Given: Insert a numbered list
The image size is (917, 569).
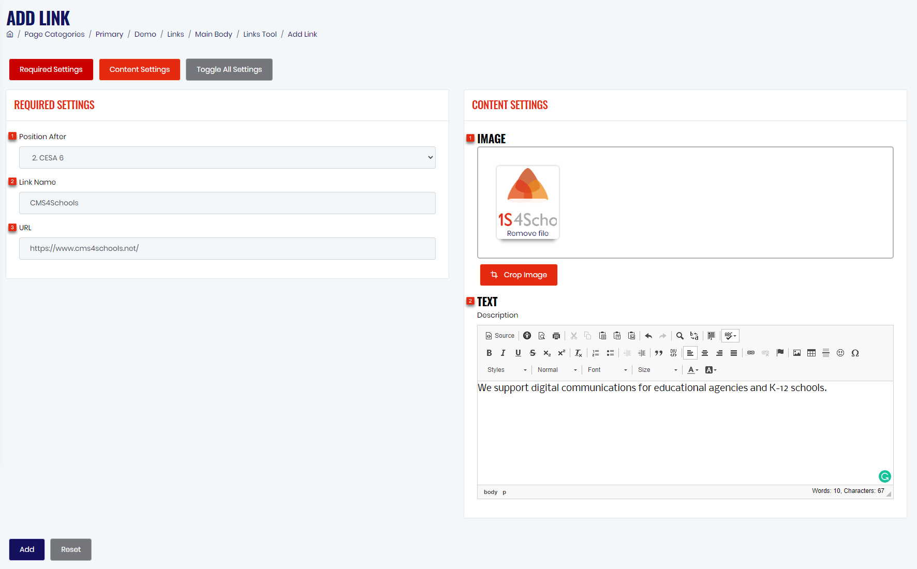Looking at the screenshot, I should pos(596,353).
